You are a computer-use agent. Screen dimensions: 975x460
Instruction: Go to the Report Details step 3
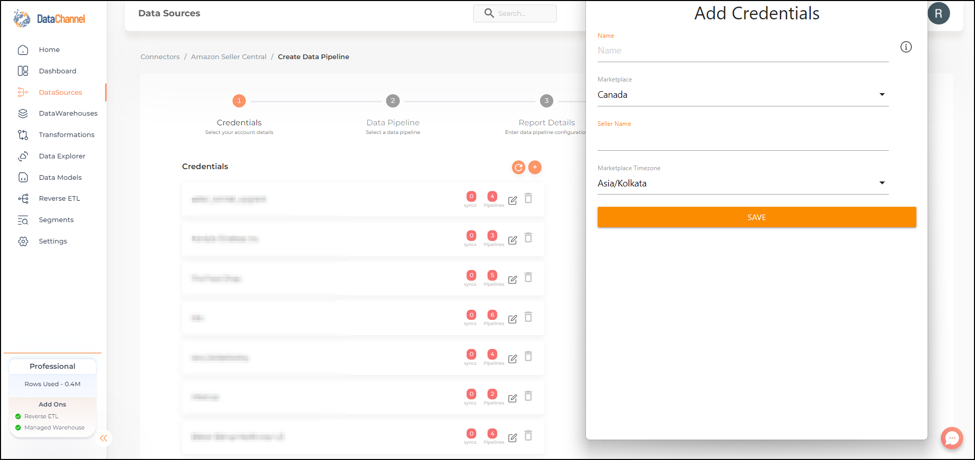point(547,101)
